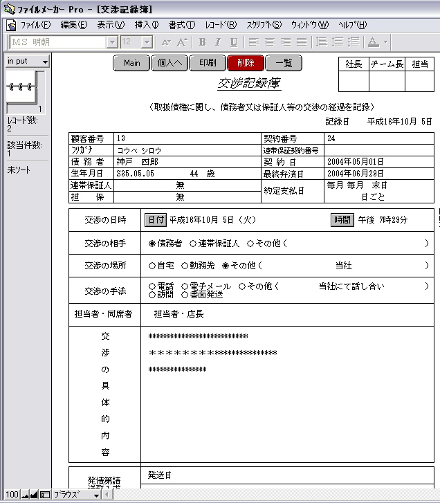This screenshot has height=503, width=440.
Task: Select the 電話 radio button
Action: click(x=152, y=286)
